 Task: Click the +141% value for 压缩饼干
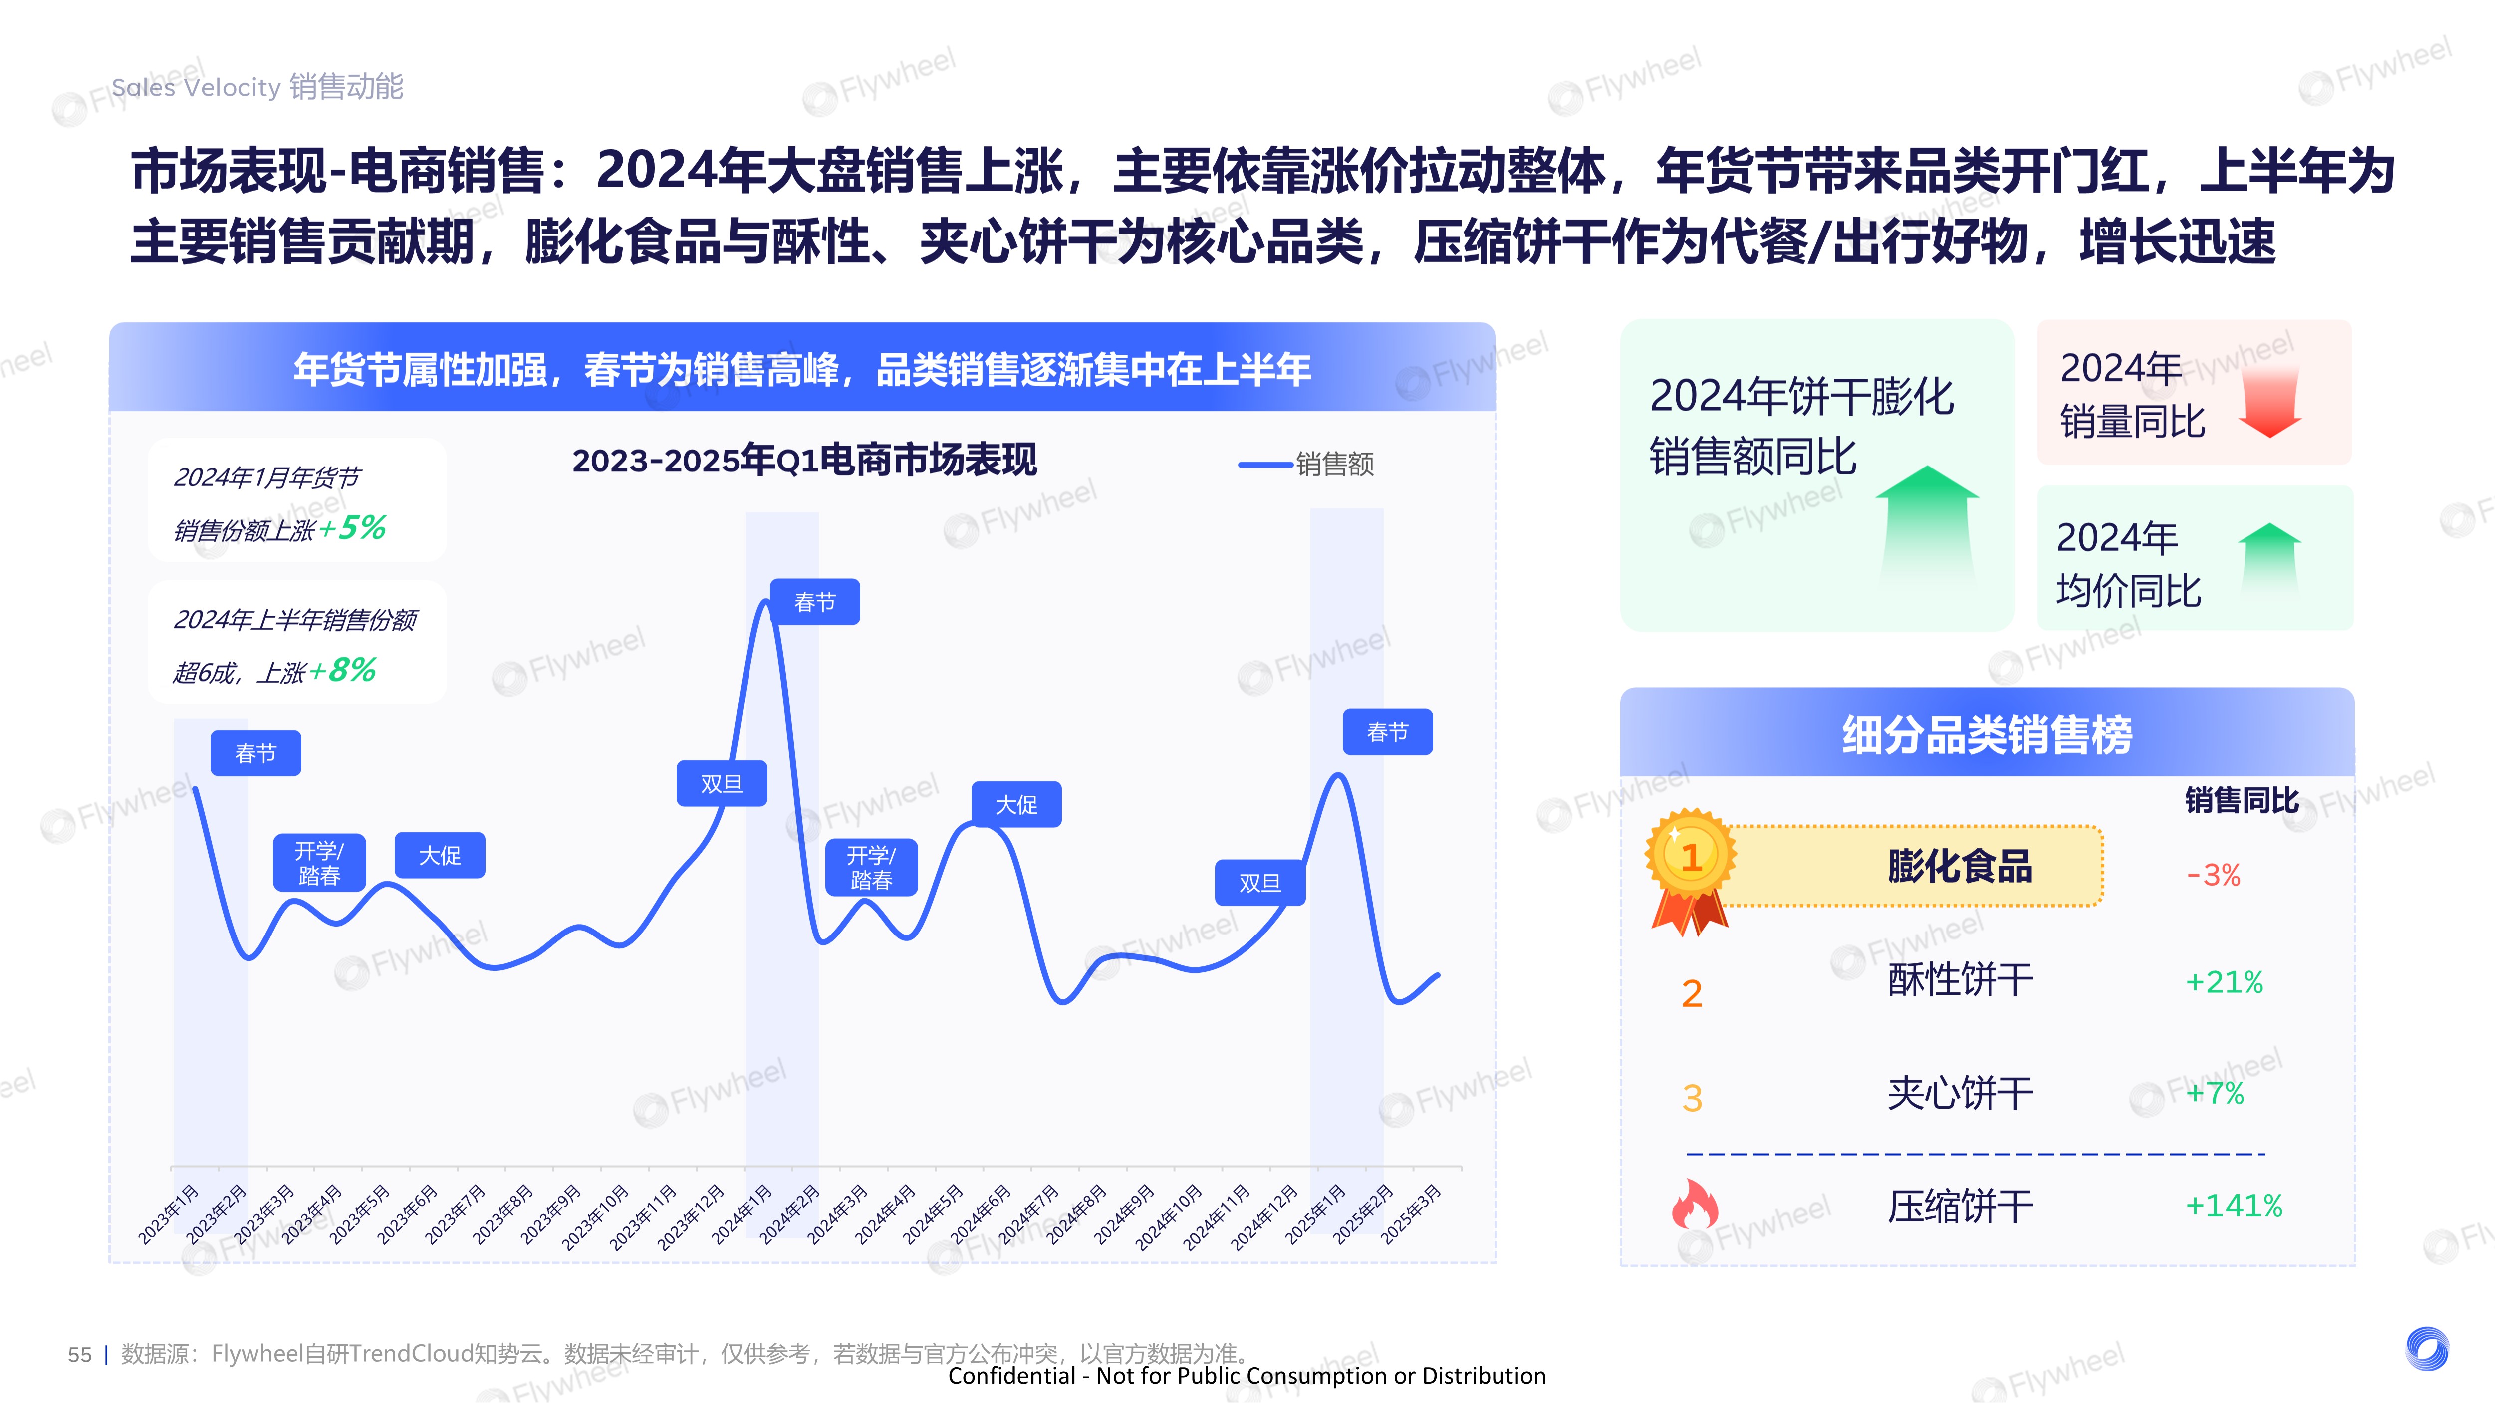click(2234, 1205)
